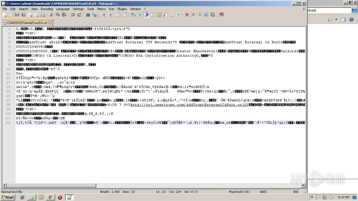Image resolution: width=358 pixels, height=201 pixels.
Task: Open the View menu
Action: coord(34,9)
